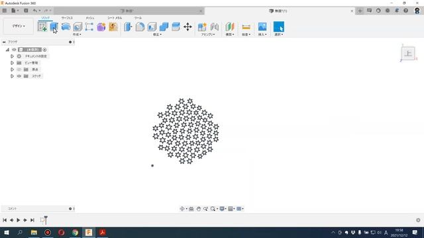Click the Zoom navigation icon

pyautogui.click(x=205, y=209)
